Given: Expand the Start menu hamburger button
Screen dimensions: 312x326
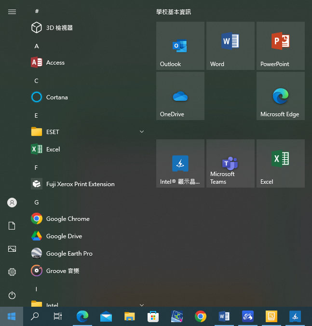Looking at the screenshot, I should [x=12, y=12].
